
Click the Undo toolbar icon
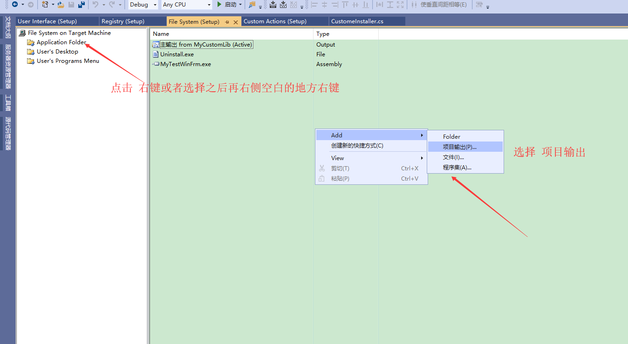[x=96, y=5]
